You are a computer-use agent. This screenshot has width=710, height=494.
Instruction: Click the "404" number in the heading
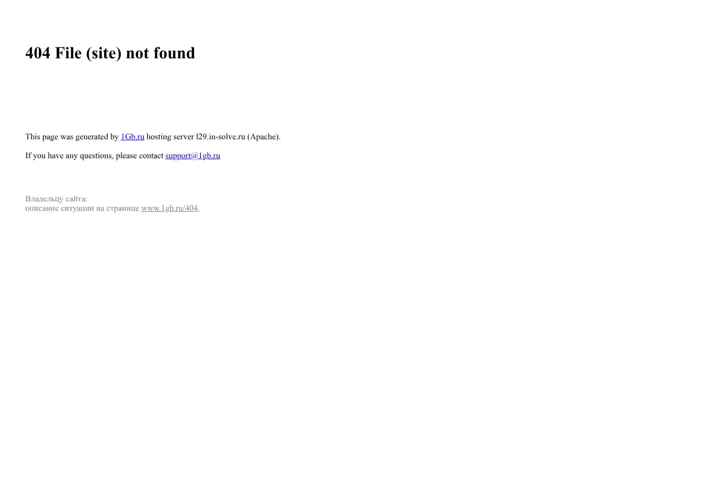point(38,53)
